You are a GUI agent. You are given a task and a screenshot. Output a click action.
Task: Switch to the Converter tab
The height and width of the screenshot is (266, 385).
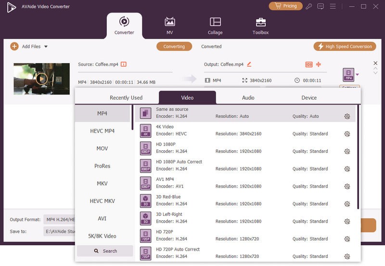[124, 26]
